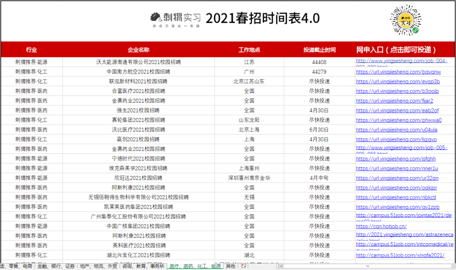Screen dimensions: 456x270
Task: Select cell 无锡佰翱得生物科学有限公司2021校园招聘
Action: click(x=138, y=197)
